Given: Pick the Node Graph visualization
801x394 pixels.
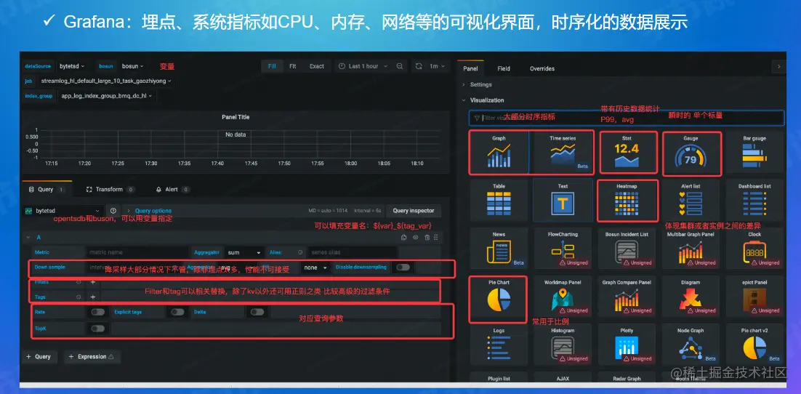Looking at the screenshot, I should click(691, 344).
